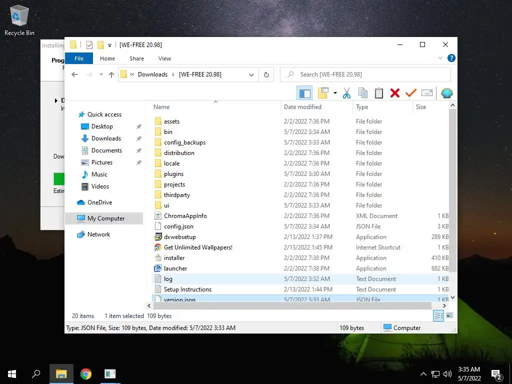Select the launcher application icon
Image resolution: width=512 pixels, height=384 pixels.
click(x=158, y=268)
